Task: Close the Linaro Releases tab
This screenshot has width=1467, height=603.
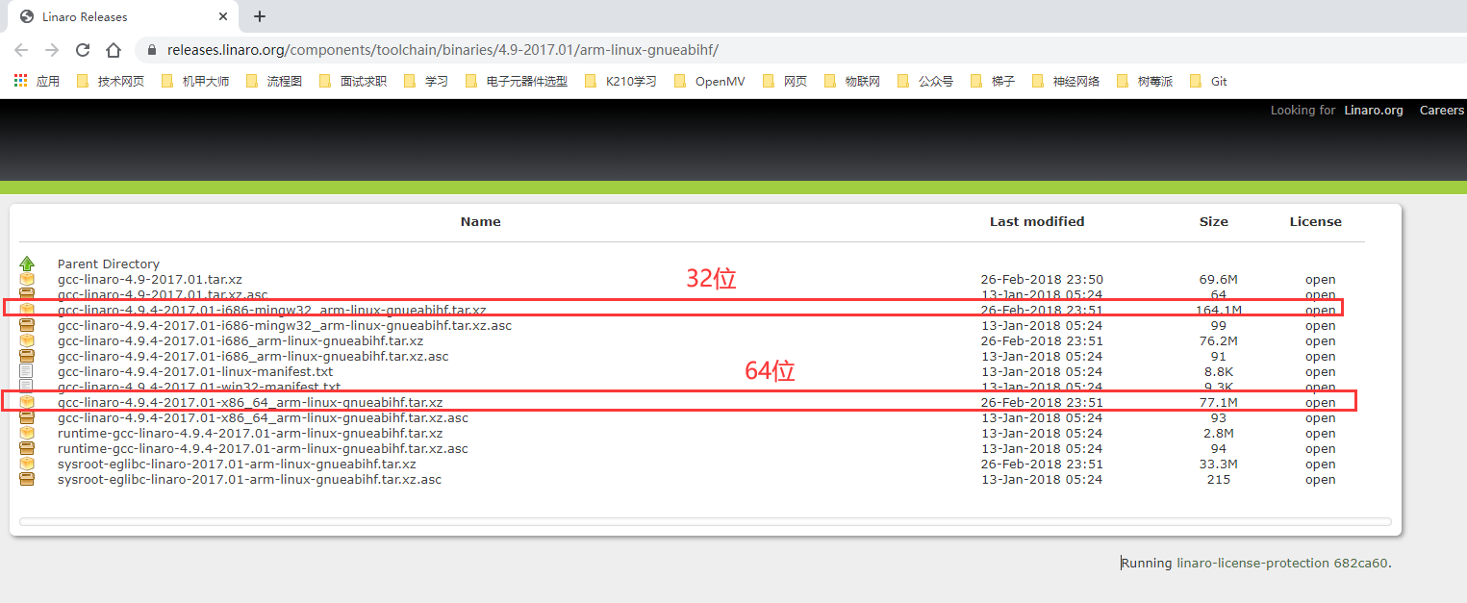Action: 223,16
